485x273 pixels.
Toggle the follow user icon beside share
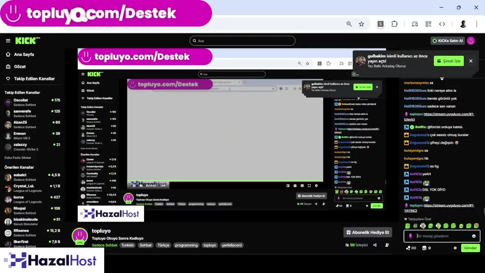pos(387,245)
